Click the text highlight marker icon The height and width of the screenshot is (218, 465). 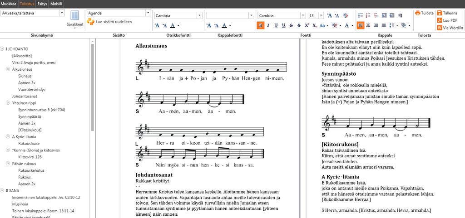coord(335,25)
